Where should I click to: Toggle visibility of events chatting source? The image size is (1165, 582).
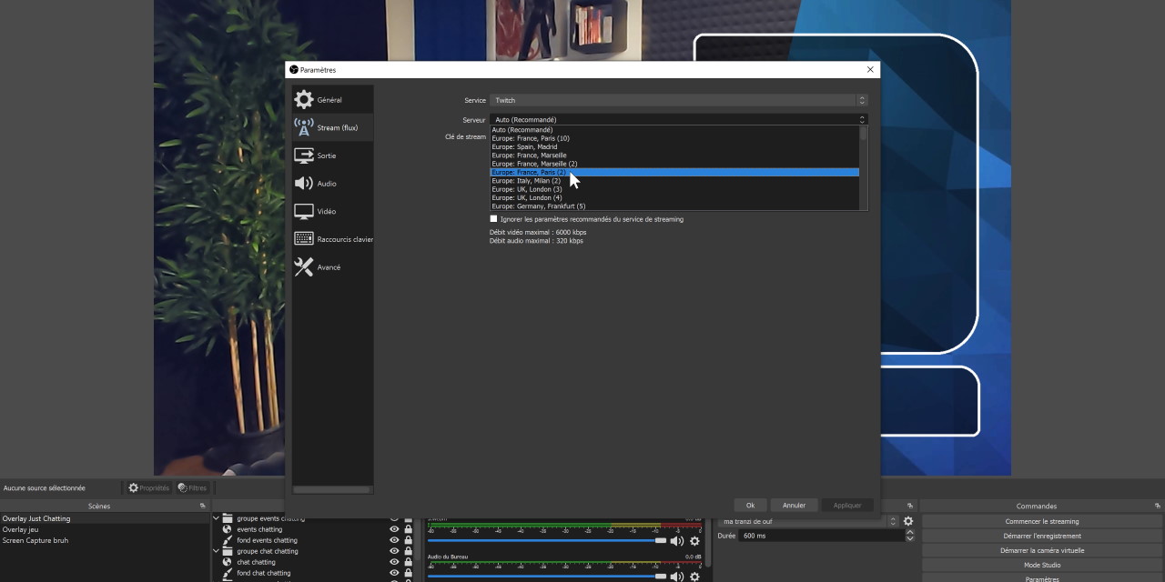click(394, 529)
